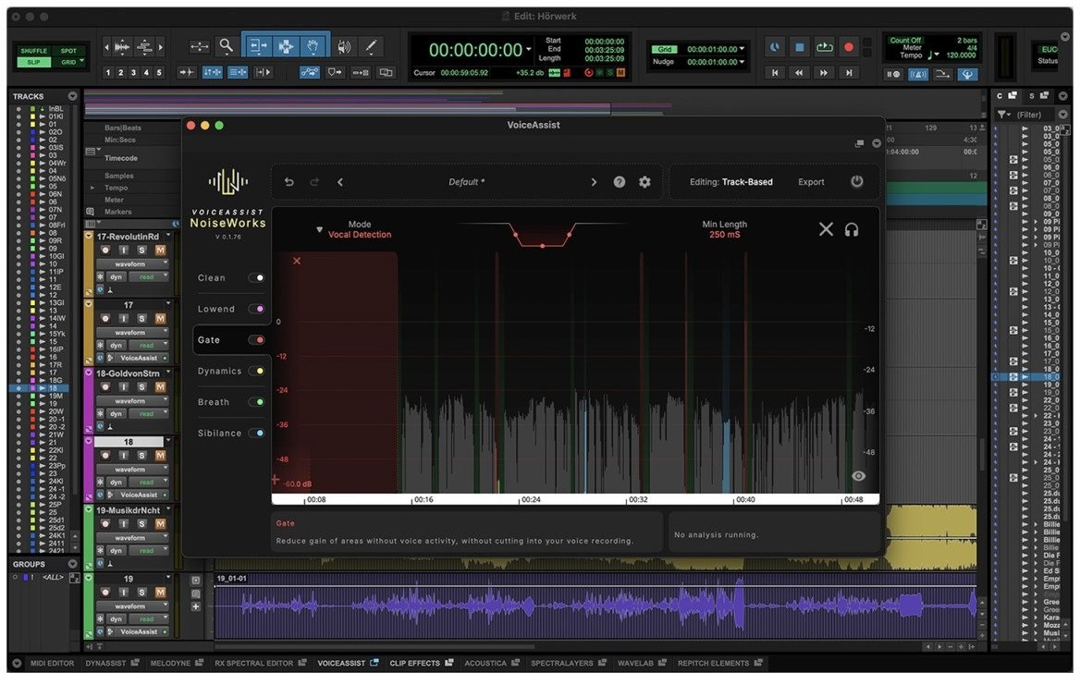Toggle VoiceAssist power bypass icon
The width and height of the screenshot is (1080, 673).
(857, 181)
